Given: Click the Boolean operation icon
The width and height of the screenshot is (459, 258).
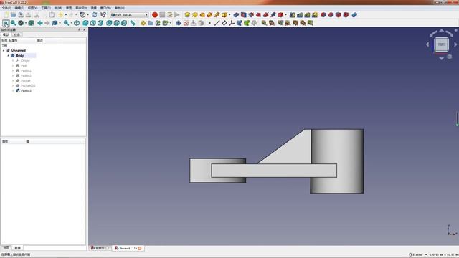Looking at the screenshot, I should click(354, 15).
